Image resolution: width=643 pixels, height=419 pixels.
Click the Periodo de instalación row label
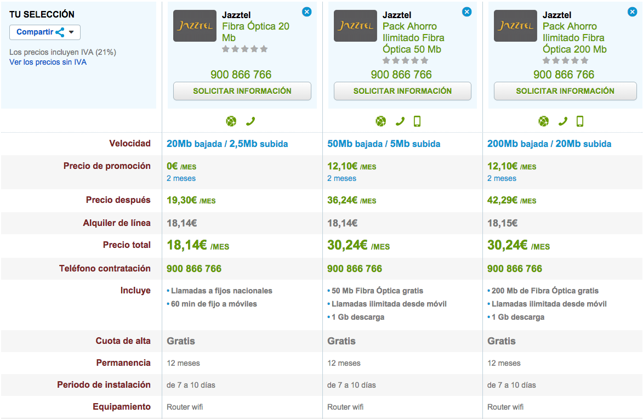pyautogui.click(x=104, y=385)
